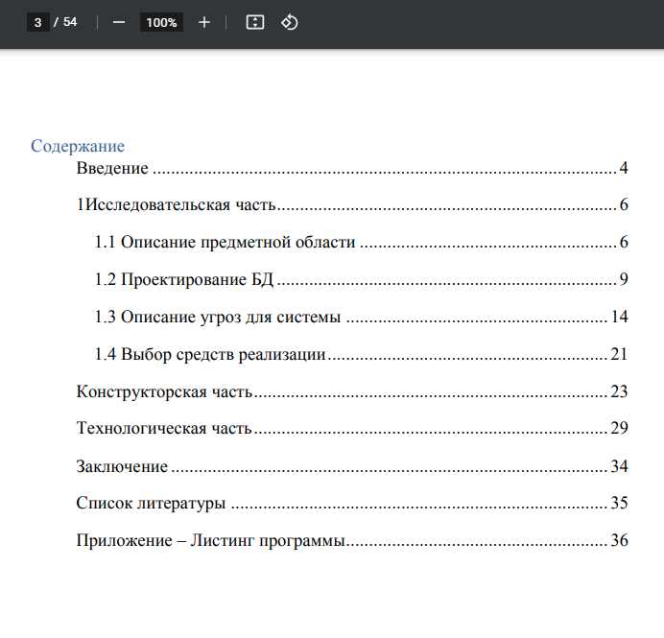Image resolution: width=664 pixels, height=638 pixels.
Task: Open the 1Исследовательская часть contents entry
Action: pos(352,205)
